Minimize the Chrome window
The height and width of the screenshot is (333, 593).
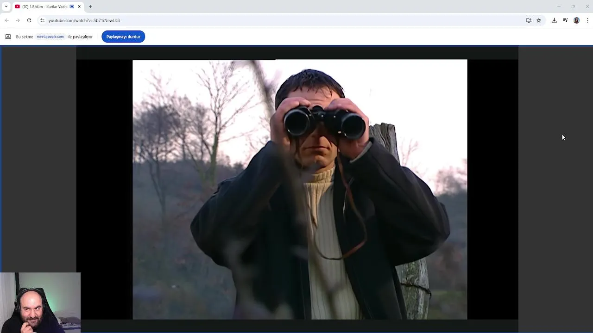click(x=559, y=6)
